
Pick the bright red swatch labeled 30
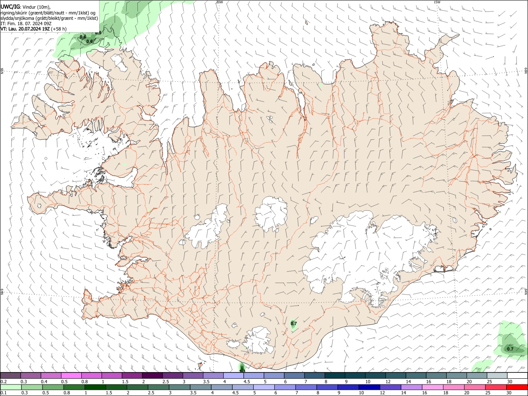click(517, 387)
